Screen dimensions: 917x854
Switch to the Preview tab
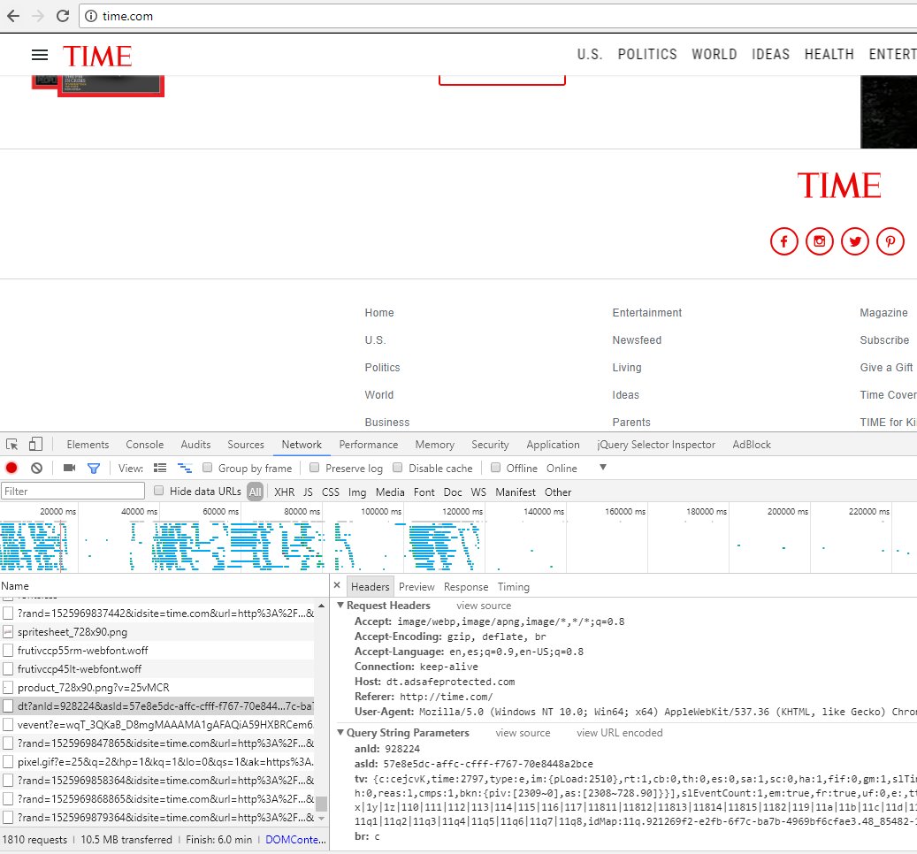[416, 586]
